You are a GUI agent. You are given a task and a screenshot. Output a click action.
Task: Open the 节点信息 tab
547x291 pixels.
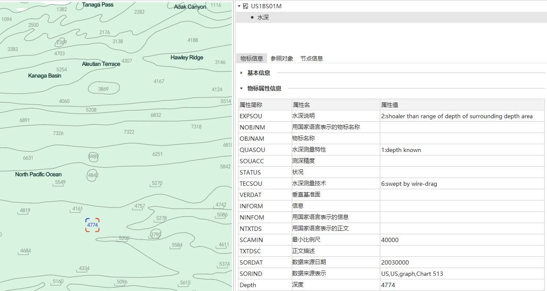click(311, 58)
